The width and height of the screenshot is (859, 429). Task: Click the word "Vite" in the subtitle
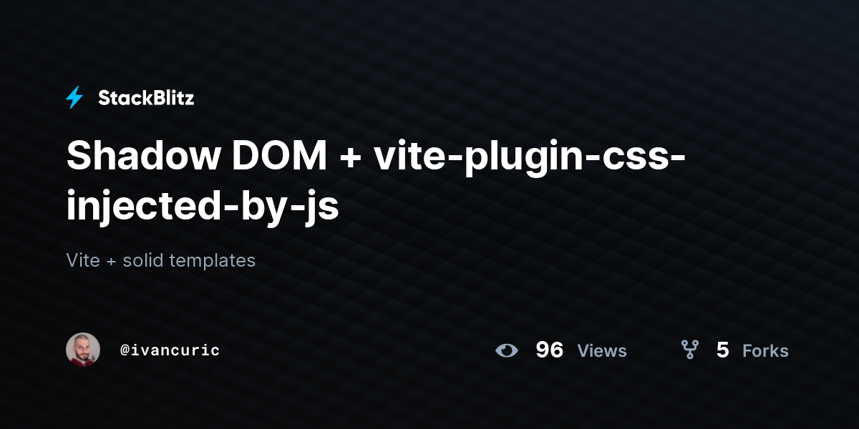pyautogui.click(x=83, y=260)
